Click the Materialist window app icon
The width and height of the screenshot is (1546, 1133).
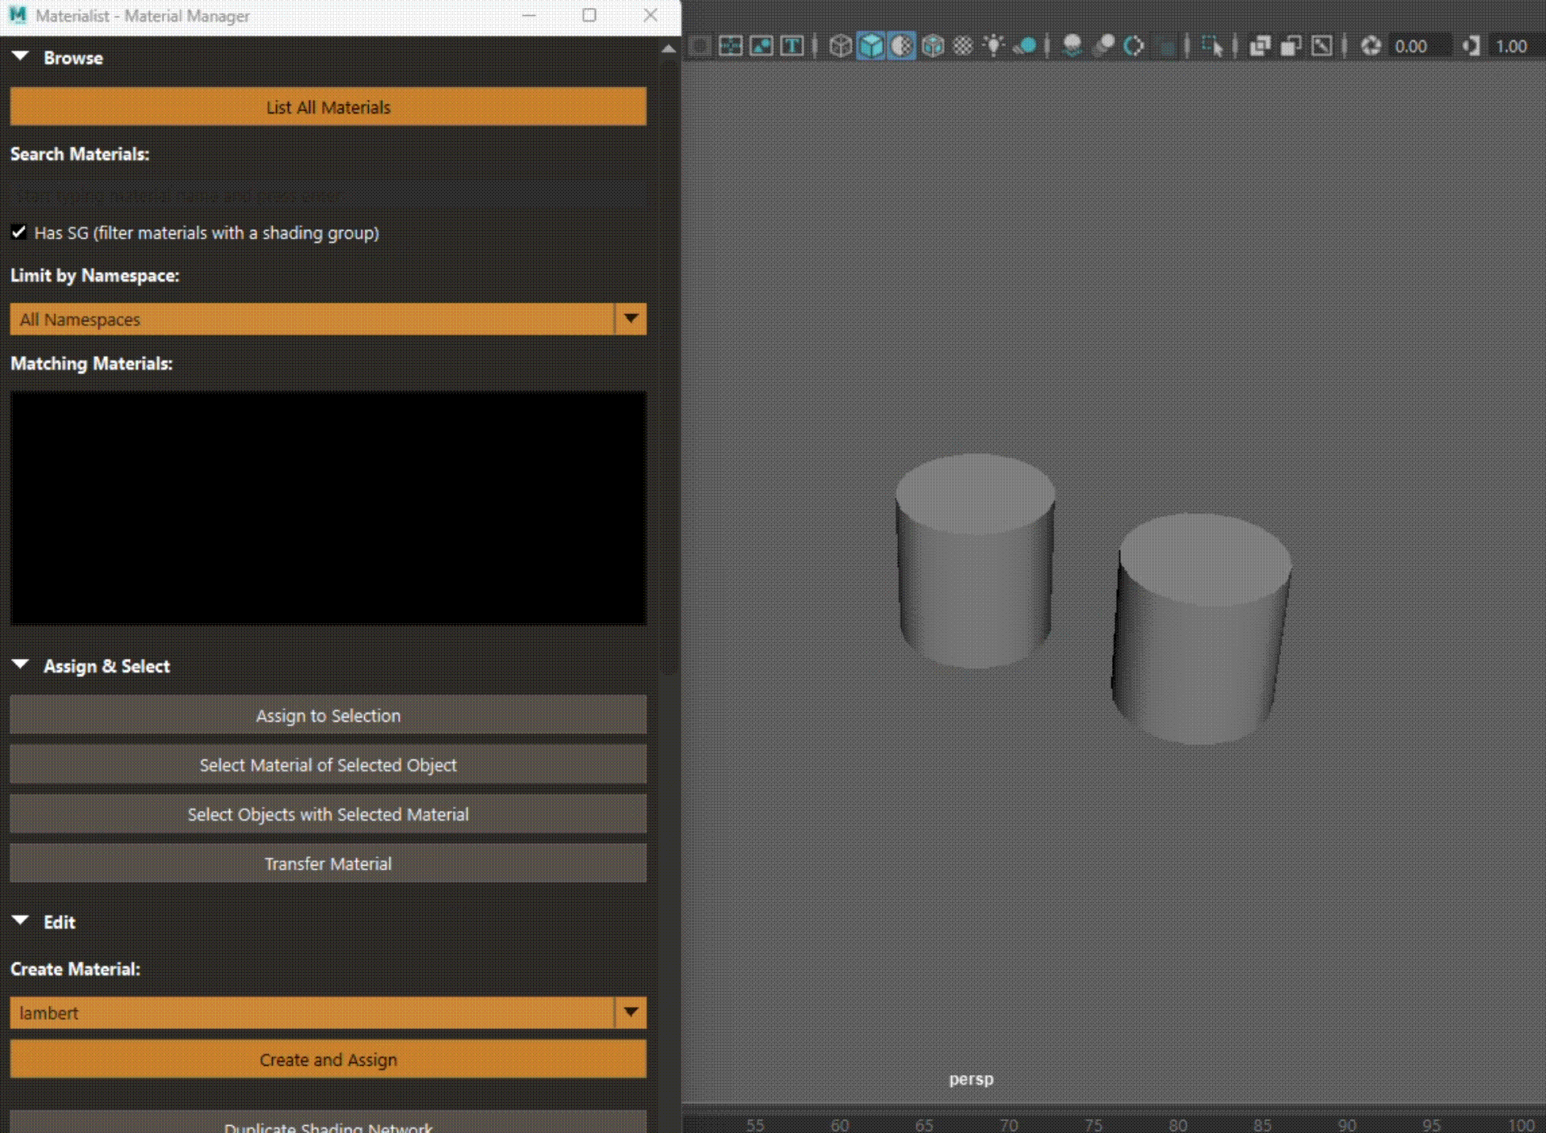tap(17, 15)
